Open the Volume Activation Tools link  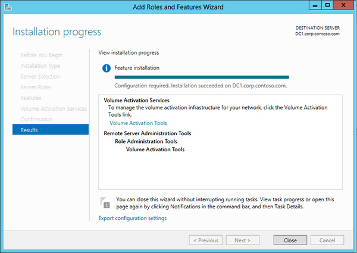[x=138, y=123]
